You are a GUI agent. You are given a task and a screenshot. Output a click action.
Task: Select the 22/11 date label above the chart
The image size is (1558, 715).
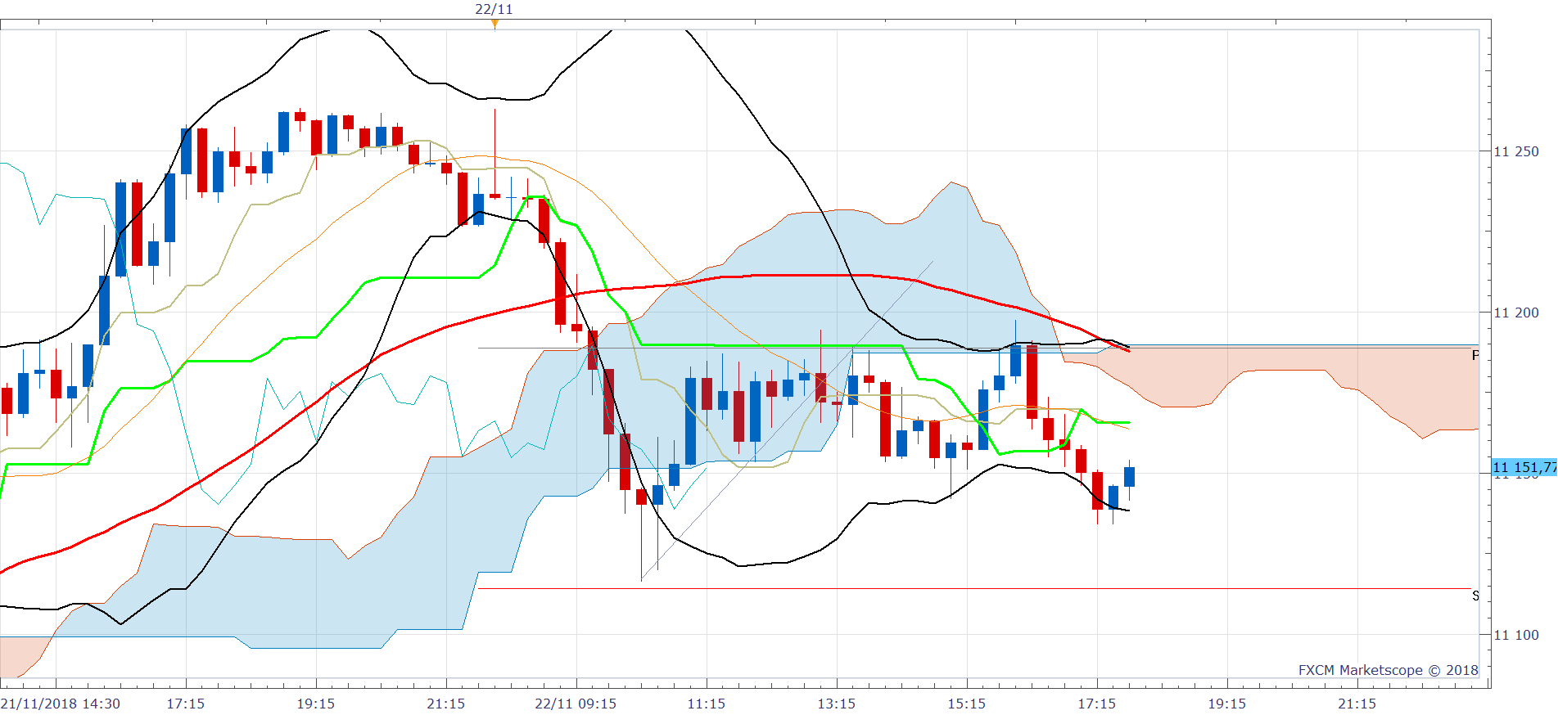(494, 9)
